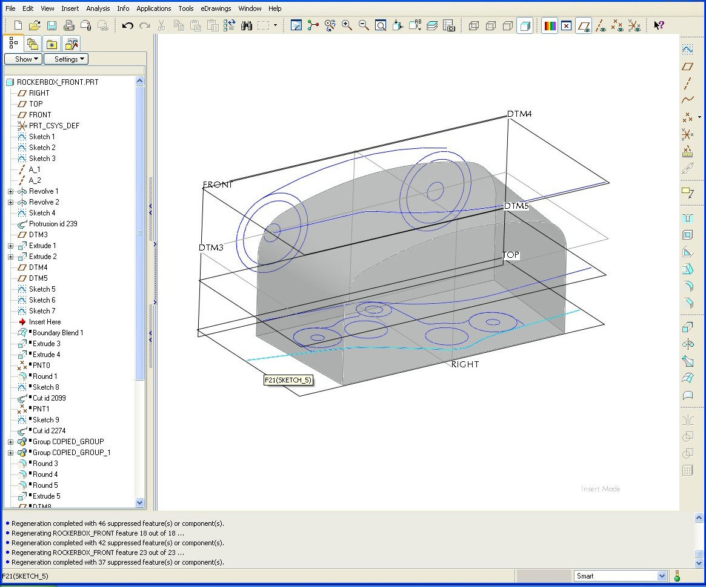The image size is (706, 587).
Task: Click the Show button above model tree
Action: click(23, 59)
